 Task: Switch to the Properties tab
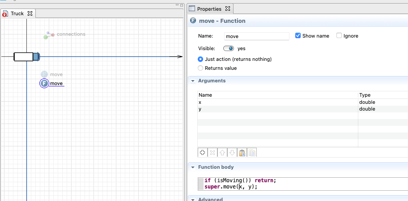click(x=209, y=9)
